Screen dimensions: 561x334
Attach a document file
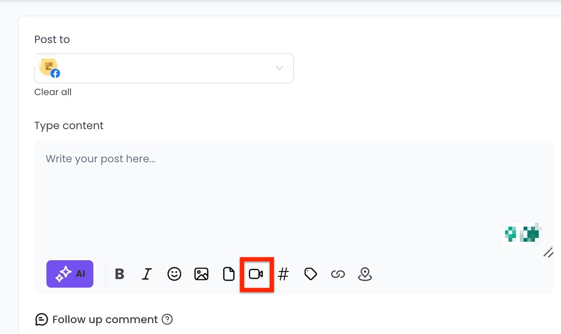pyautogui.click(x=229, y=274)
